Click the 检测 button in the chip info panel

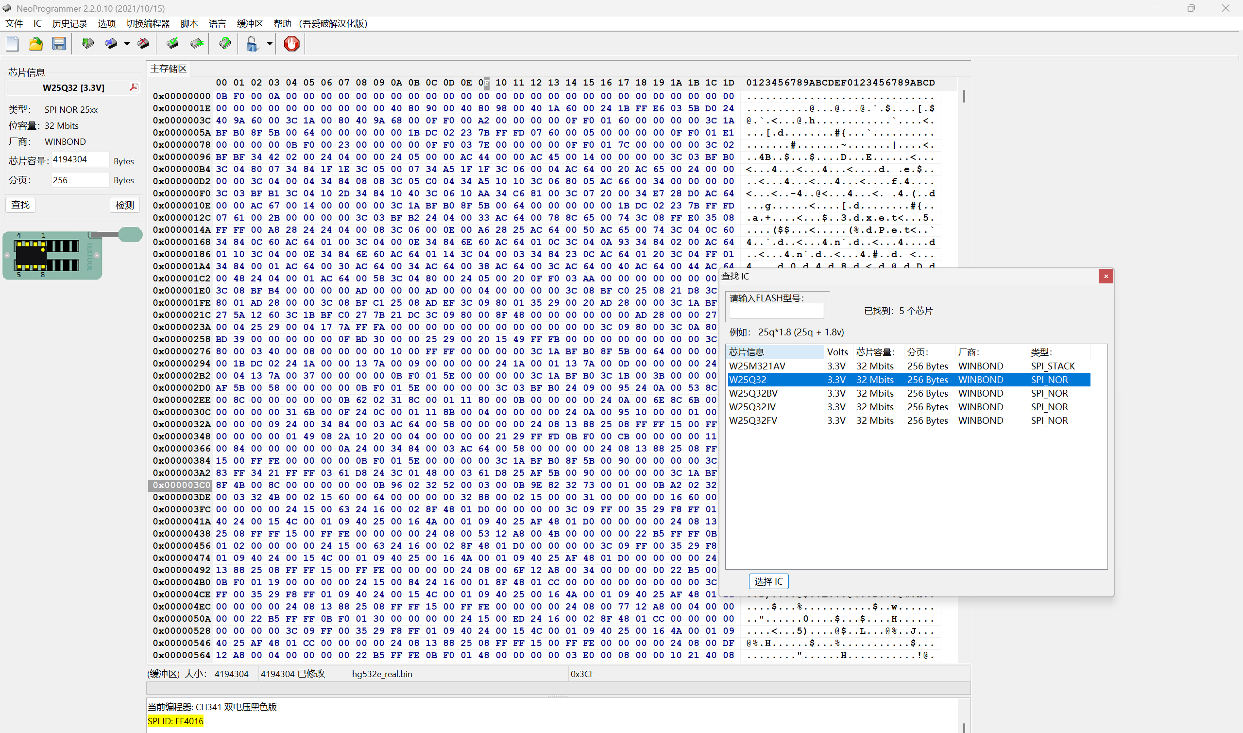(124, 205)
